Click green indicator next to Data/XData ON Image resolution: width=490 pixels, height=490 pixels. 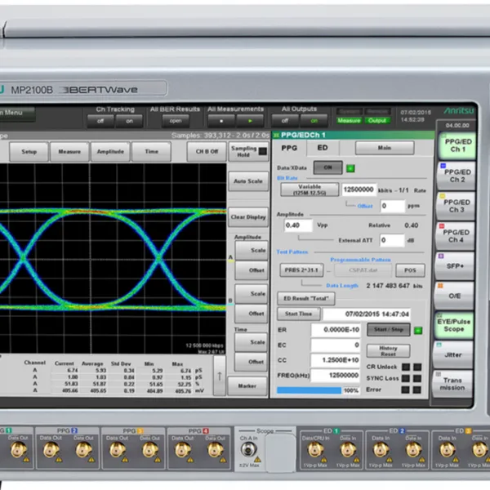pos(350,169)
